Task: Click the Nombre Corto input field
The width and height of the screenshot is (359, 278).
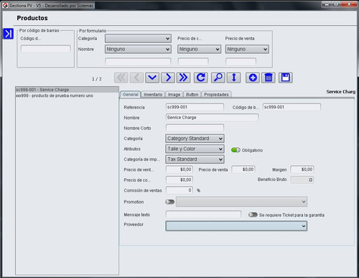Action: (x=195, y=128)
